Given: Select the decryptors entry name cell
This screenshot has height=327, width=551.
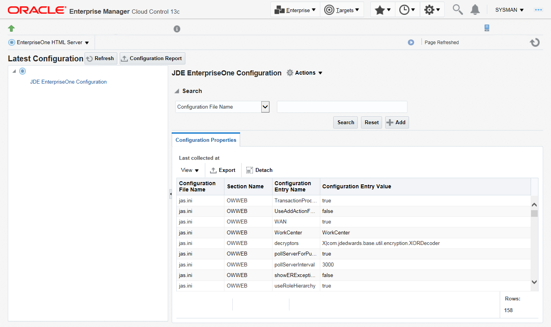Looking at the screenshot, I should [x=296, y=243].
